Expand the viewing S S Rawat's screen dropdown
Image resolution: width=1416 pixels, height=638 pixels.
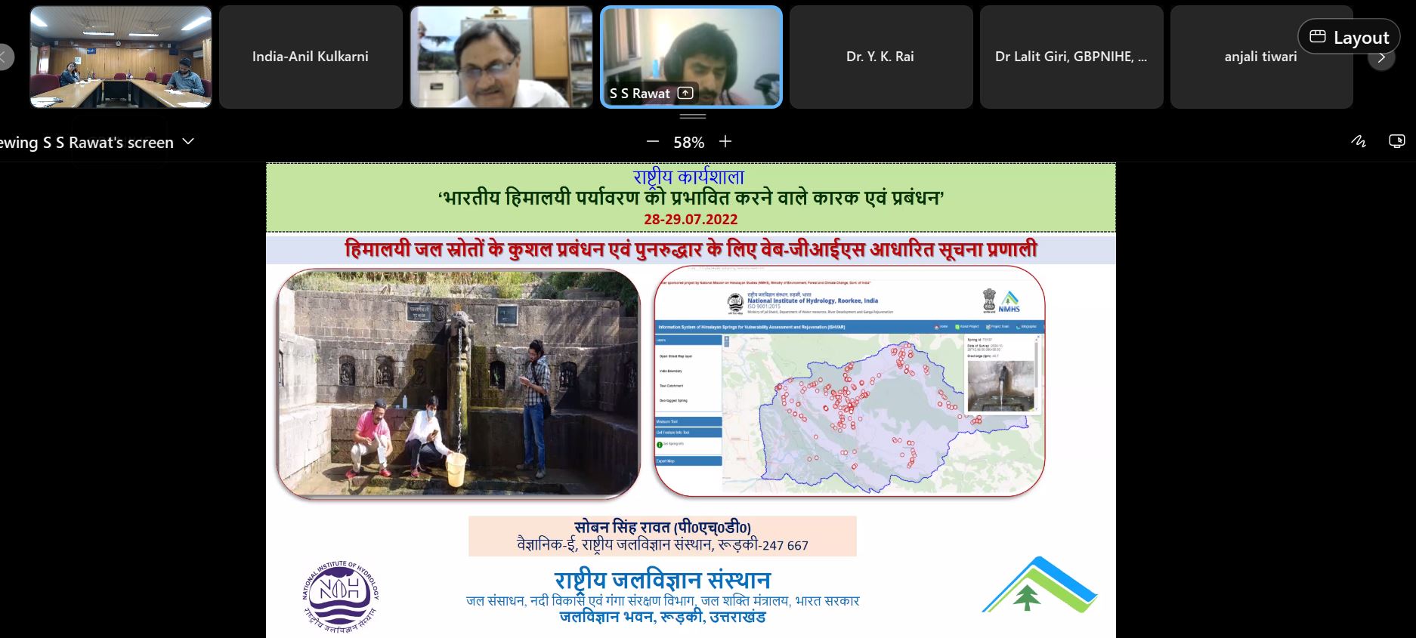pyautogui.click(x=189, y=142)
